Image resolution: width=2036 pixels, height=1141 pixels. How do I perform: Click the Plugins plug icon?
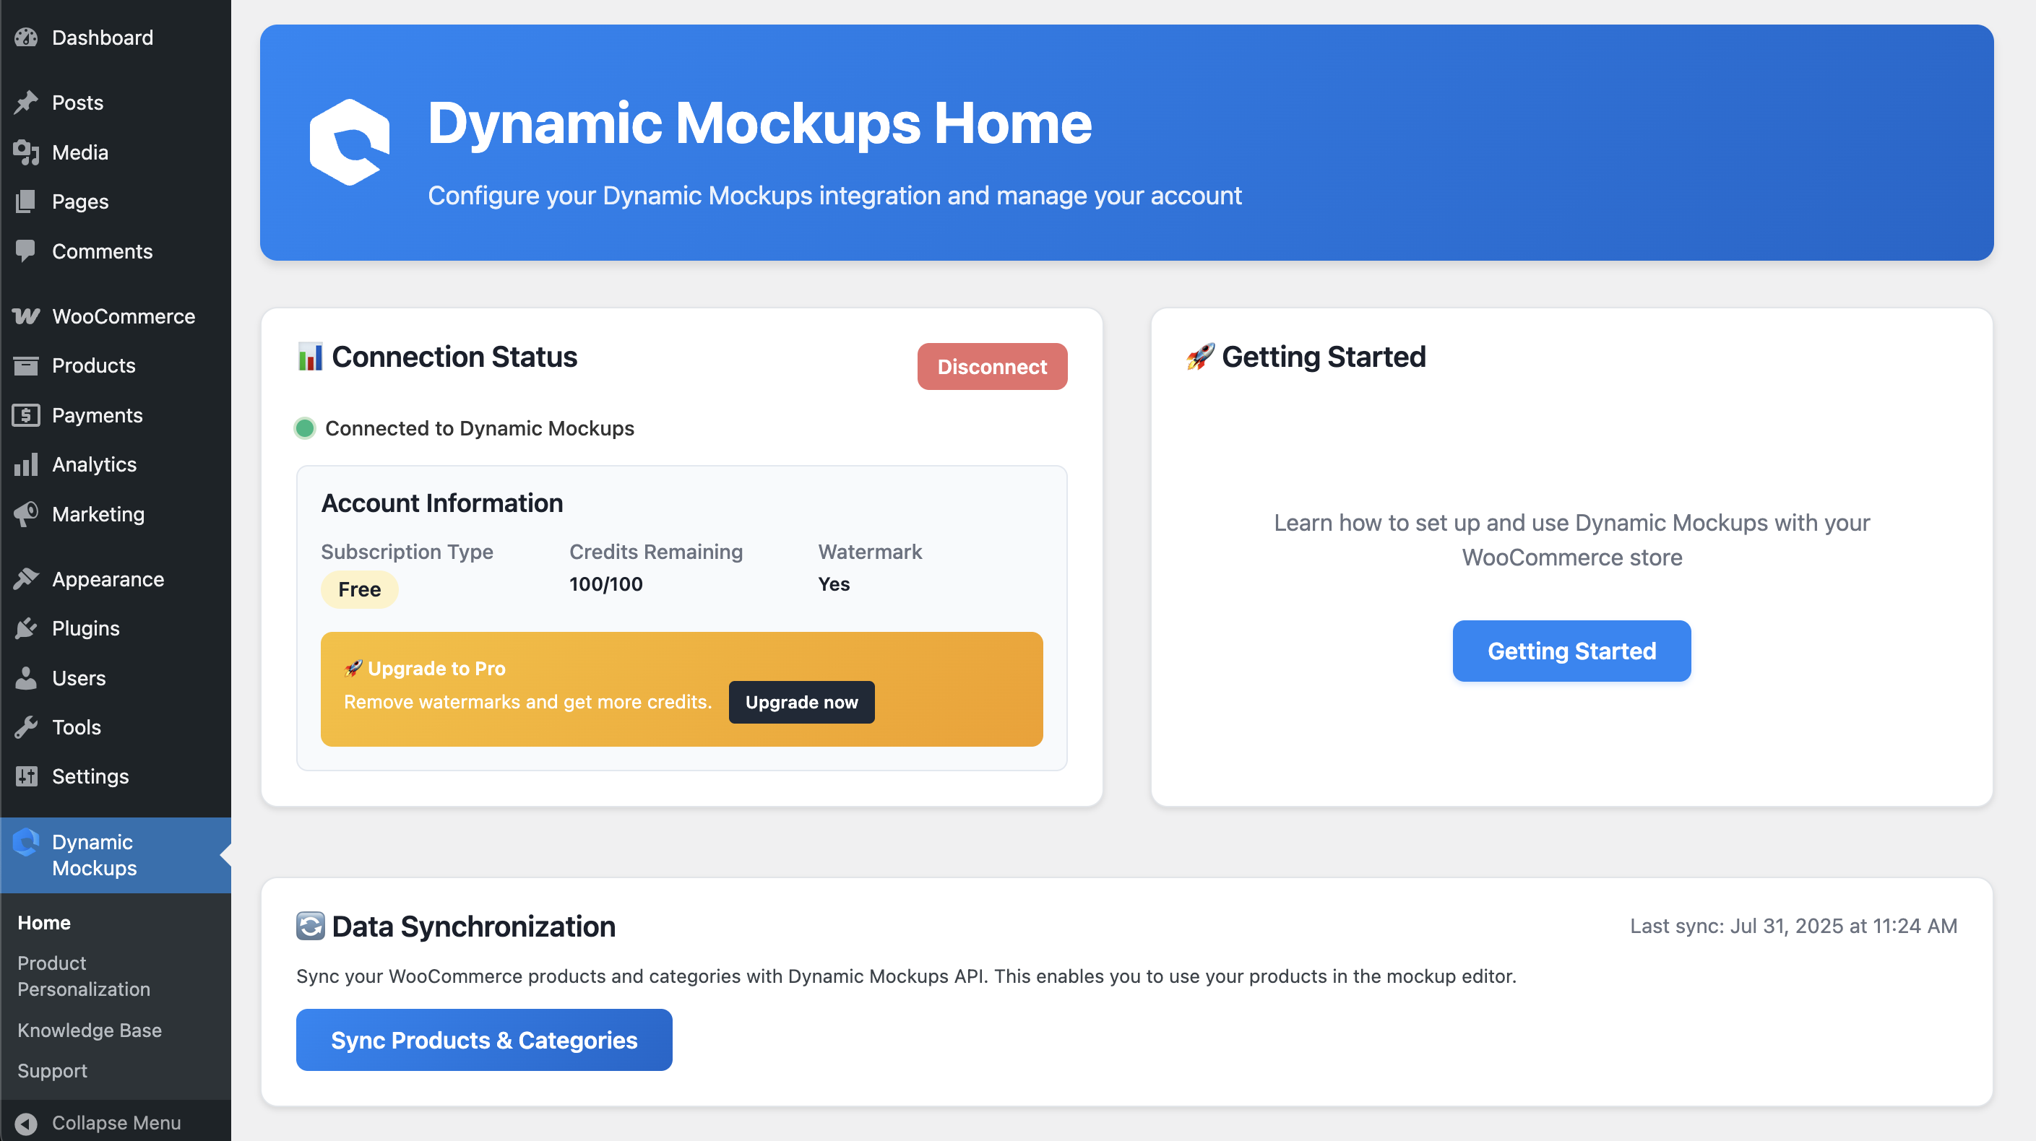26,628
